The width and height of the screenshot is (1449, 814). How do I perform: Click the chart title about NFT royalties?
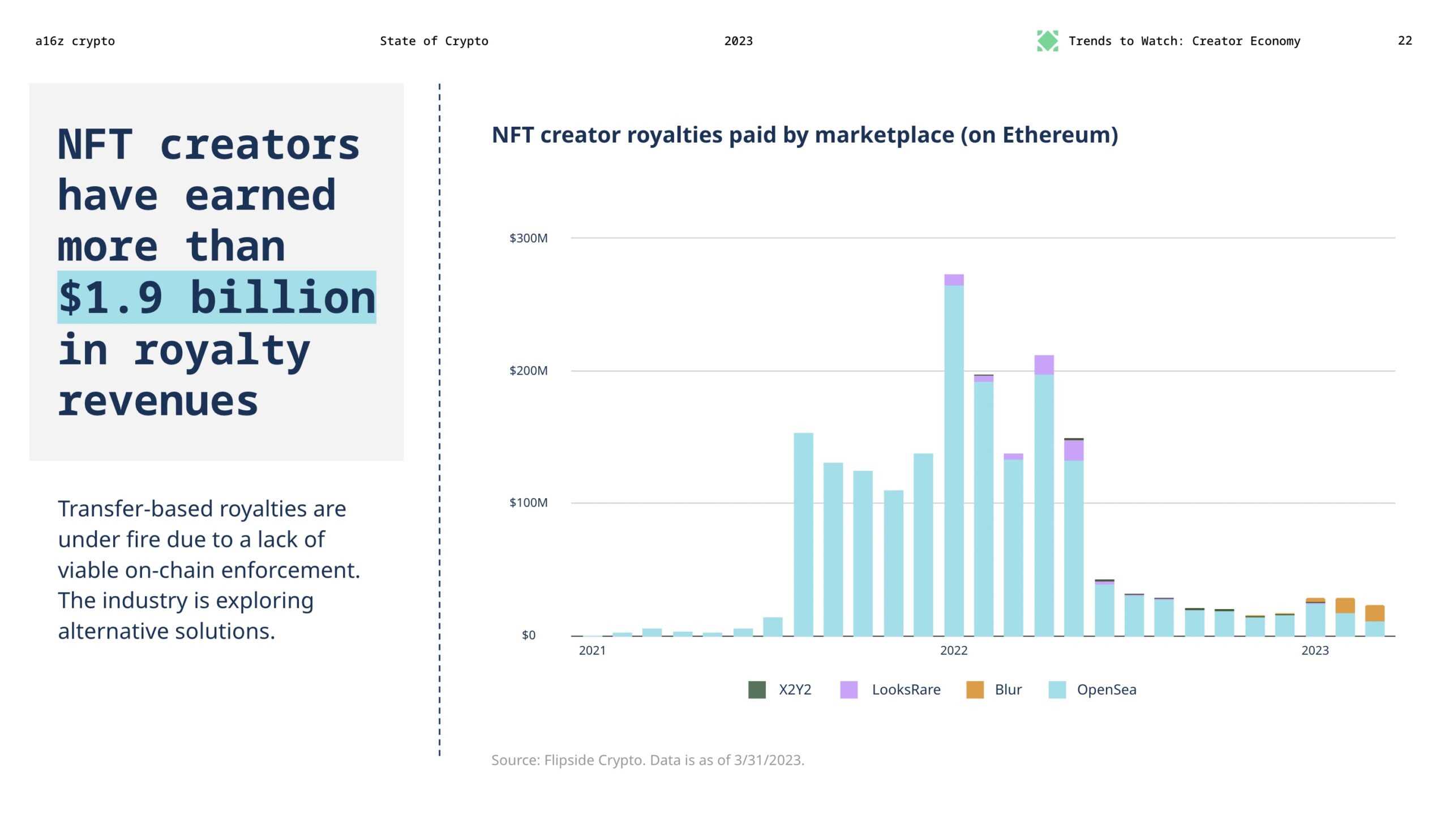click(804, 135)
